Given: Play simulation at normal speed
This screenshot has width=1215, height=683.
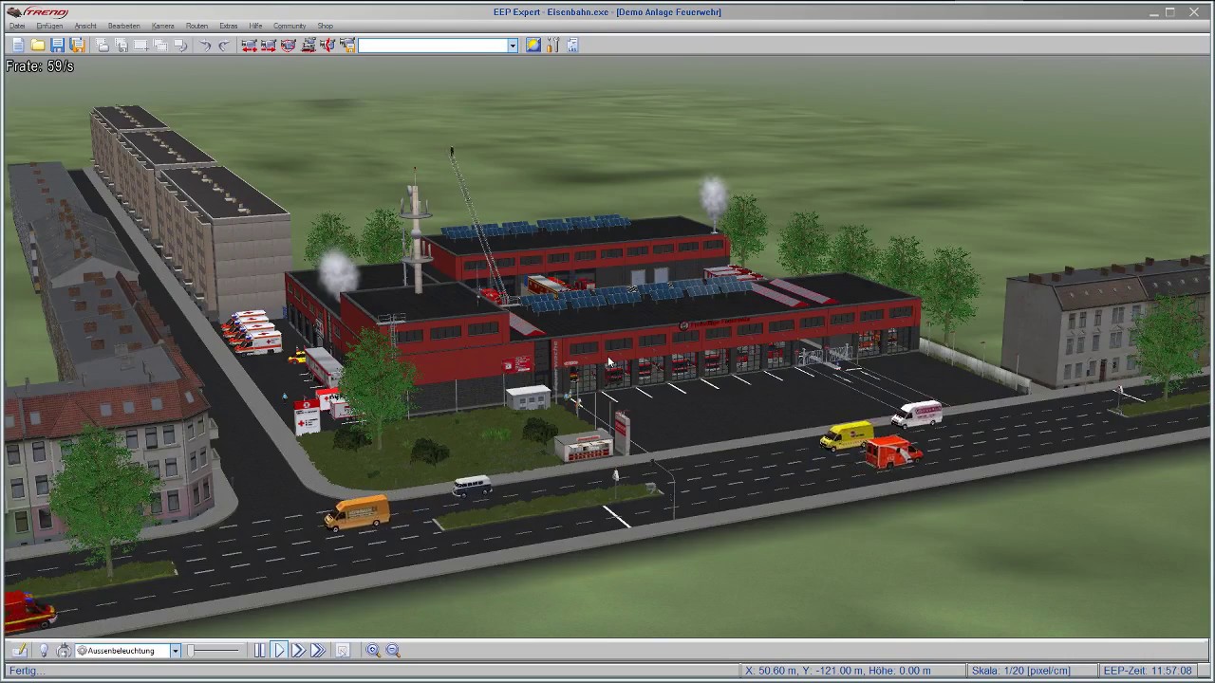Looking at the screenshot, I should 279,650.
